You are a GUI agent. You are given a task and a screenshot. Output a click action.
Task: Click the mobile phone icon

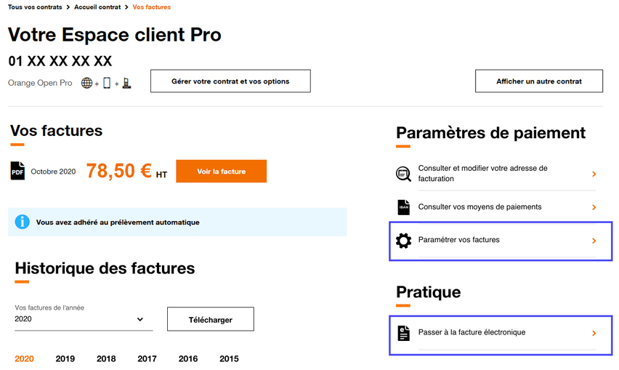coord(107,83)
